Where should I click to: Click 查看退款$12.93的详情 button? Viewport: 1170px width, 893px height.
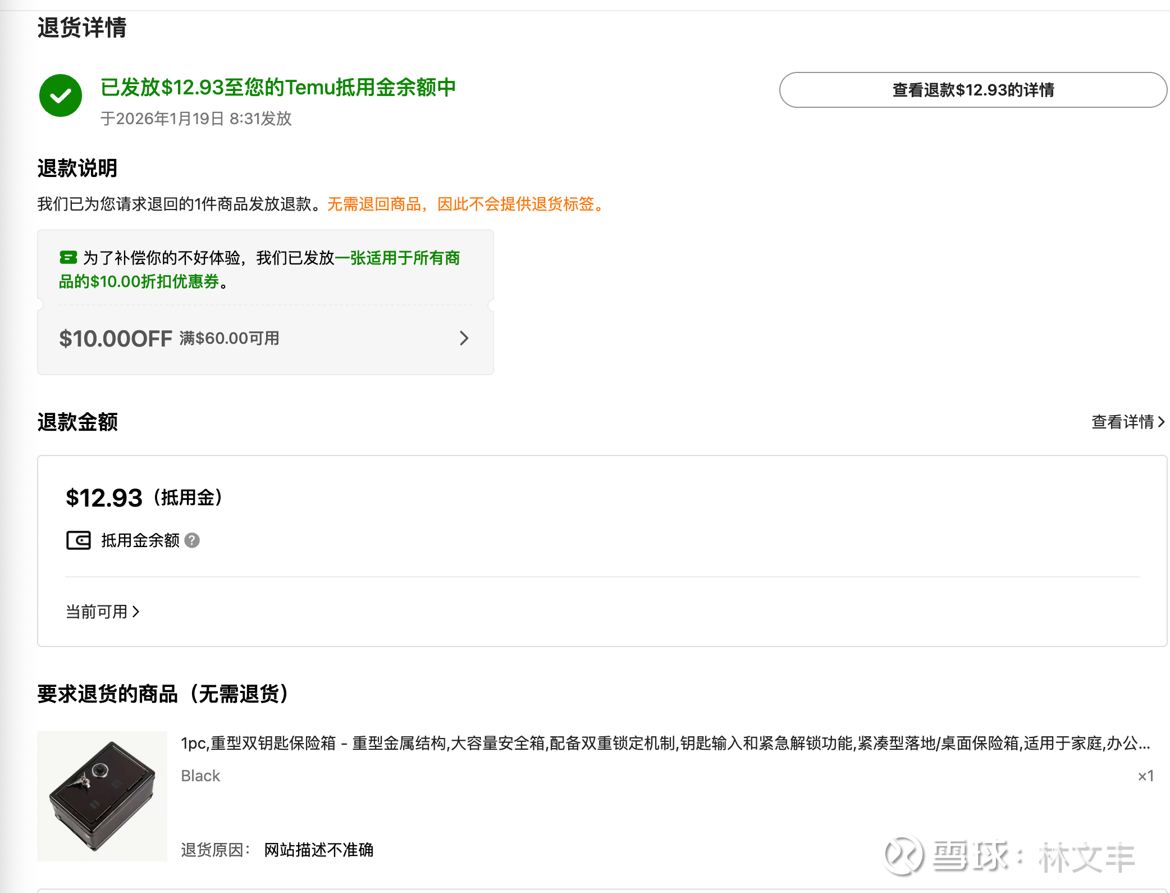point(972,90)
